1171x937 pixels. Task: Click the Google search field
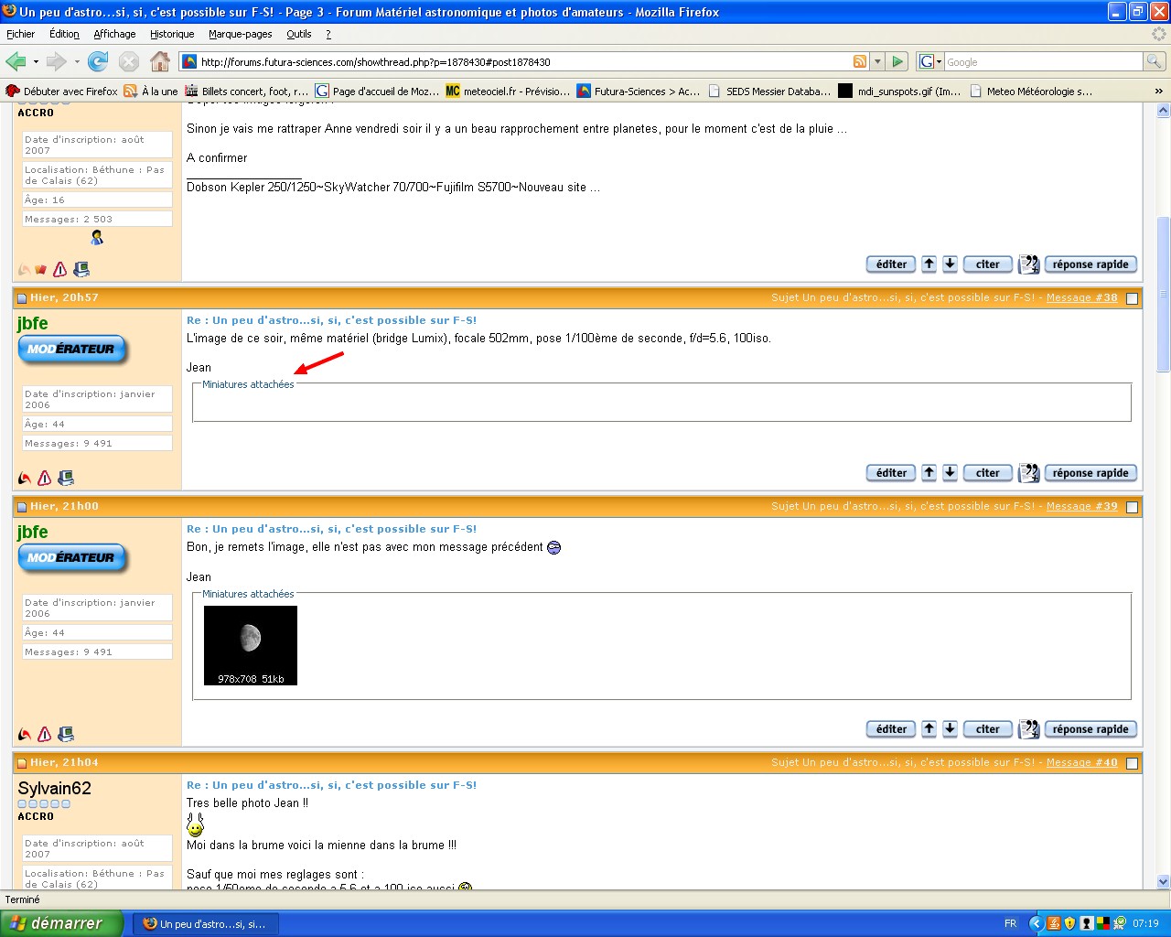[1043, 61]
